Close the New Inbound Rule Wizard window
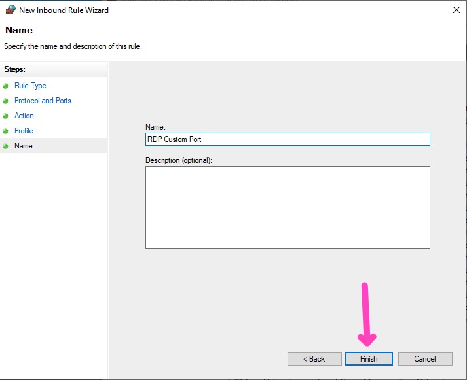Viewport: 467px width, 380px height. point(455,10)
